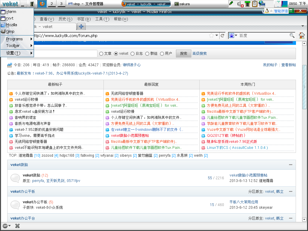Open the 查看新帖 link
This screenshot has height=231, width=308.
288,65
